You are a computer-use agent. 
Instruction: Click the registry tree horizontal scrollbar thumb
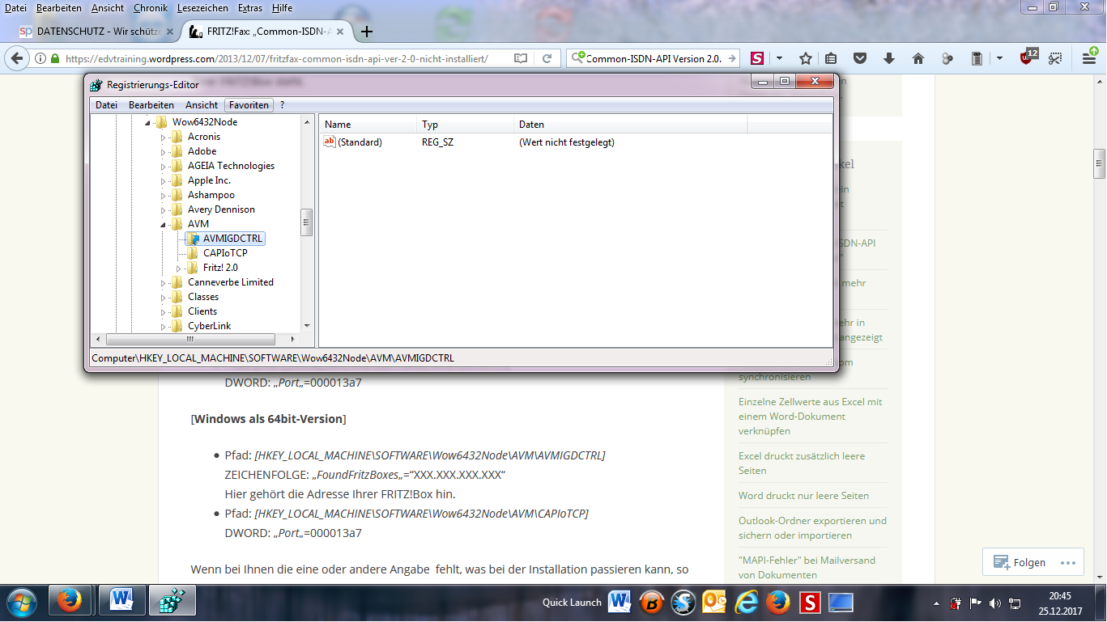tap(190, 339)
